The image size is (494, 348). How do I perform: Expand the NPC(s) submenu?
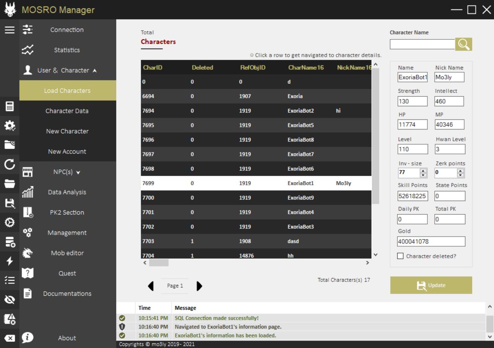click(x=67, y=172)
